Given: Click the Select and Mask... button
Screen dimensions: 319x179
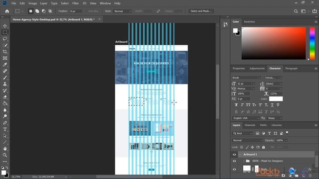Looking at the screenshot, I should pyautogui.click(x=201, y=11).
